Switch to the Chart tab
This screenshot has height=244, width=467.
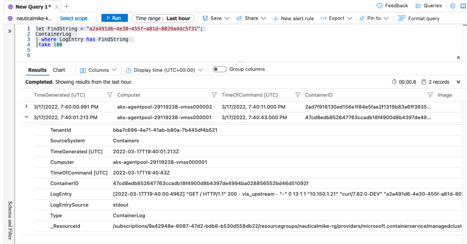pyautogui.click(x=59, y=70)
